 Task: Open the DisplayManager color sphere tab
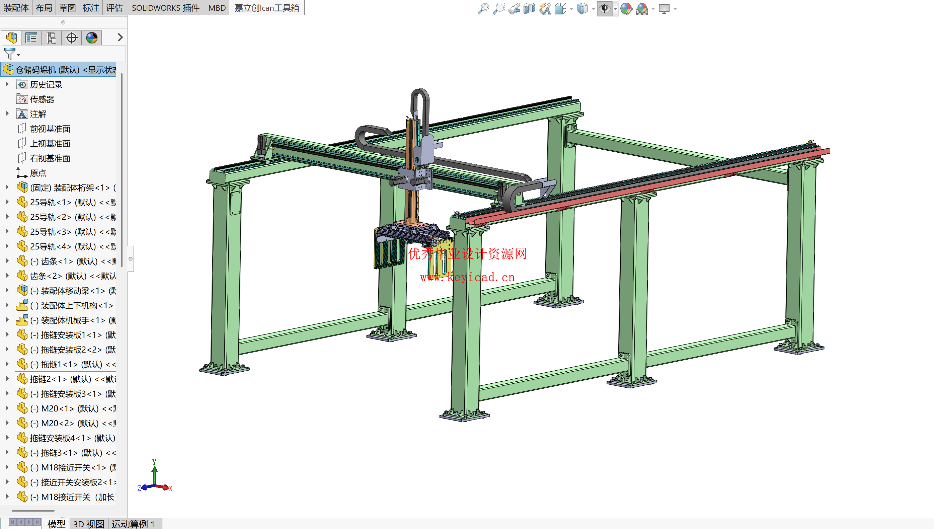[x=91, y=37]
